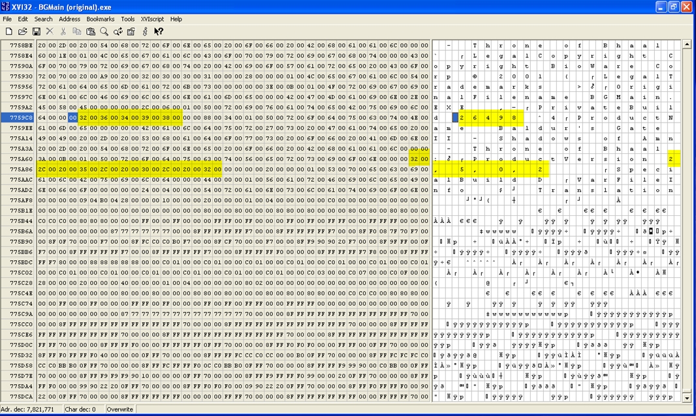This screenshot has width=696, height=416.
Task: Click the address label 775A60
Action: click(22, 159)
